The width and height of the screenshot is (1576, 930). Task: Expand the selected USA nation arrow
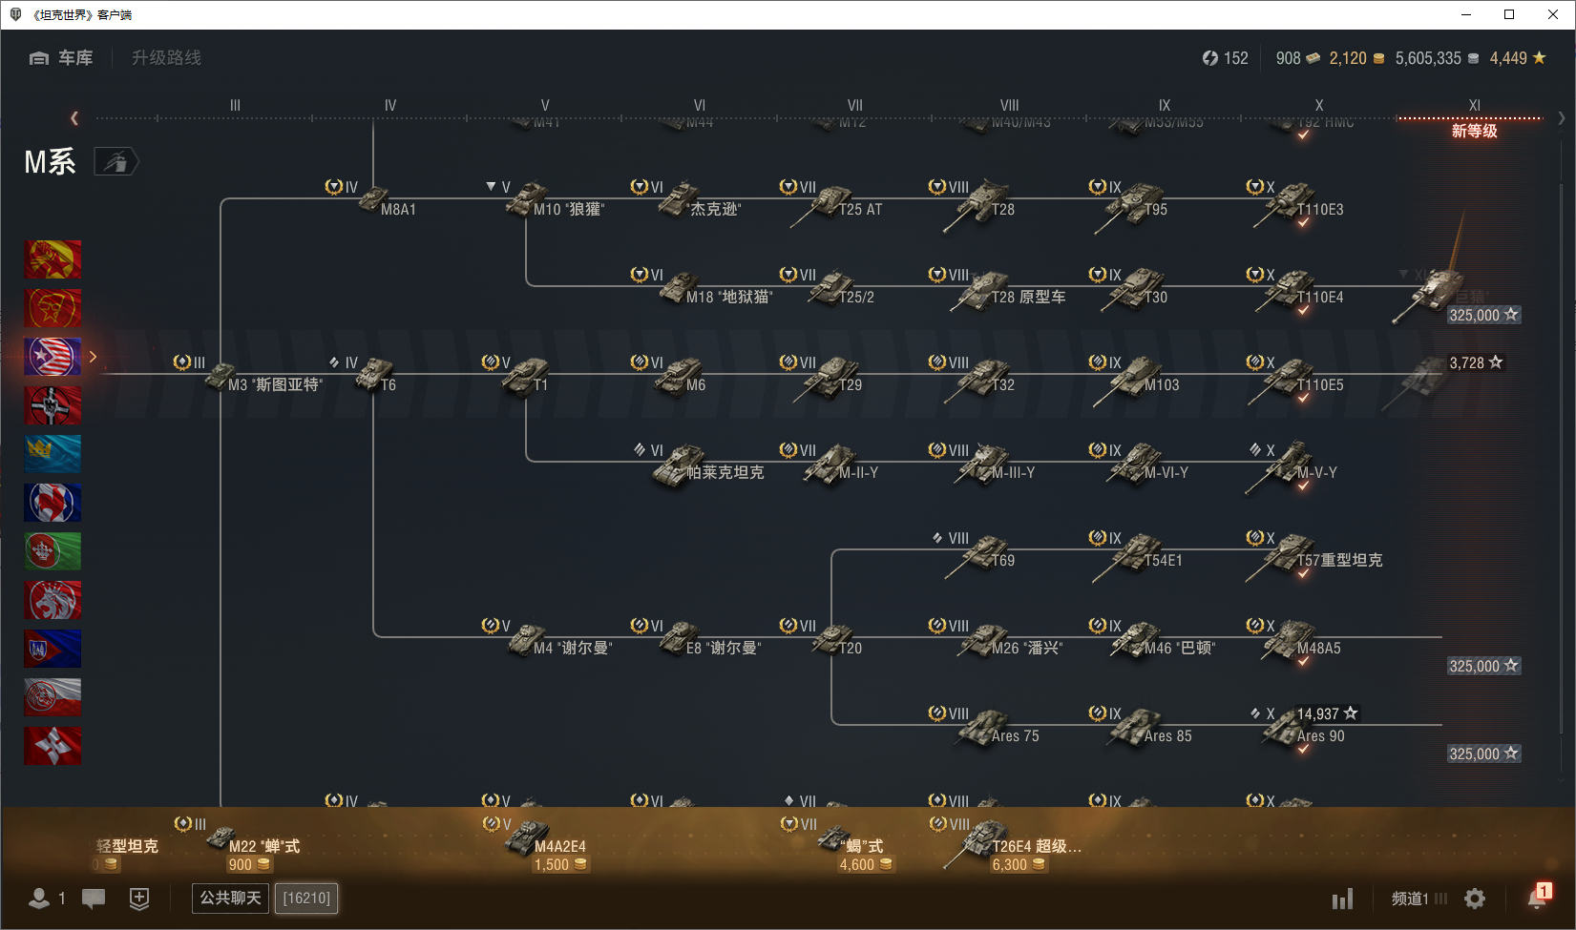pos(94,357)
